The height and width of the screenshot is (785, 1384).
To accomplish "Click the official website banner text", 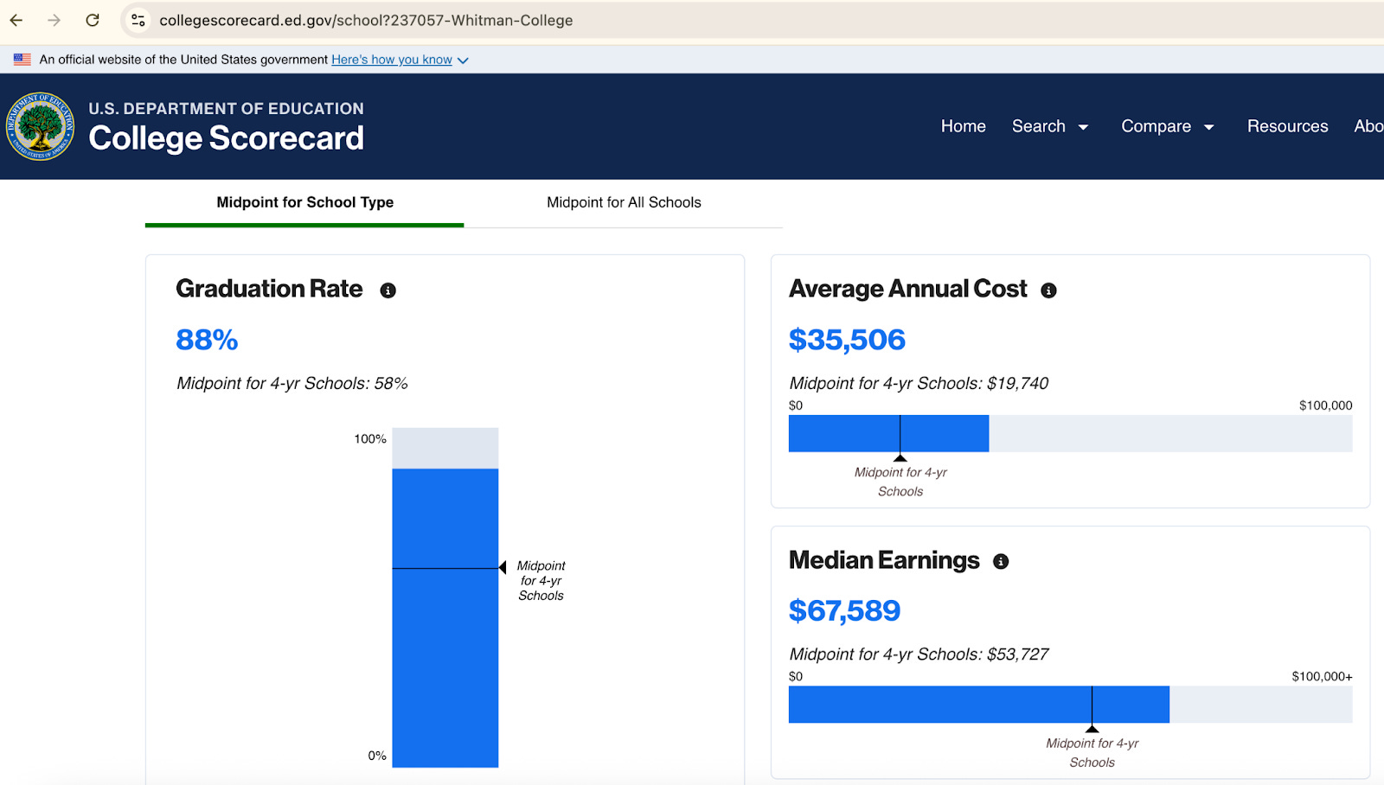I will [183, 60].
